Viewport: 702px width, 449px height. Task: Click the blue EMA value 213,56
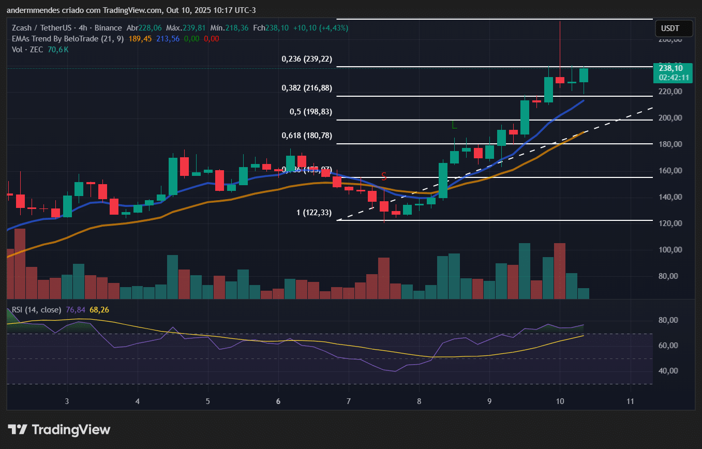coord(168,39)
